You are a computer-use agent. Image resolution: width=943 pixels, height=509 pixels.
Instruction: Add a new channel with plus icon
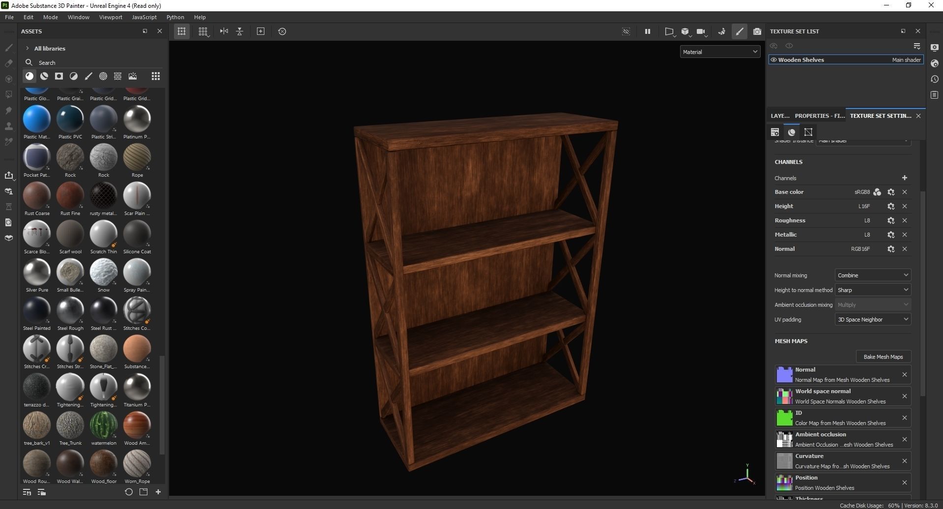(x=905, y=178)
